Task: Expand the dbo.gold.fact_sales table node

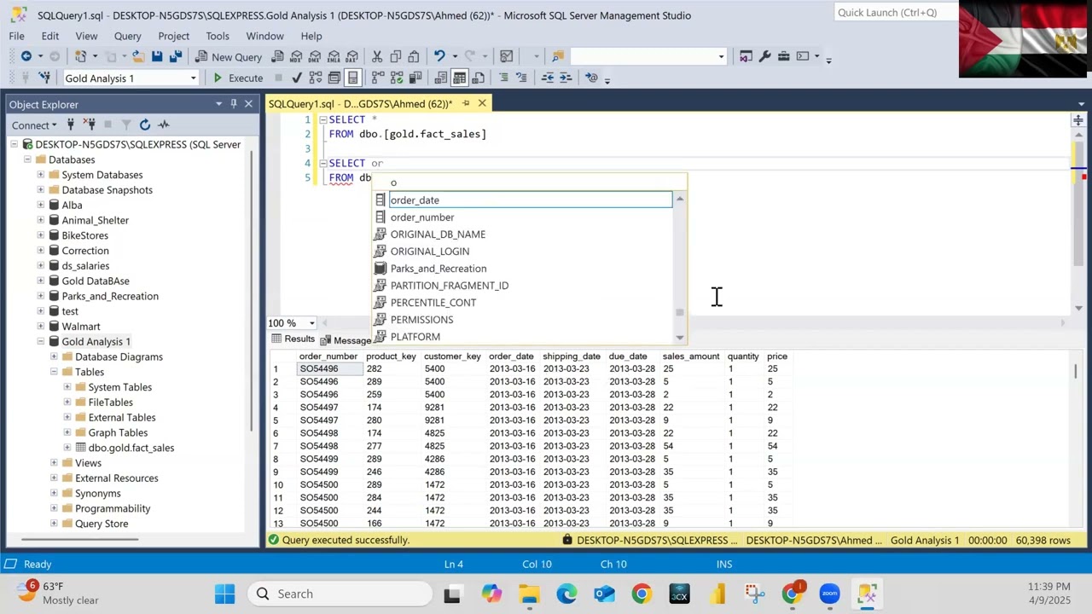Action: pos(68,448)
